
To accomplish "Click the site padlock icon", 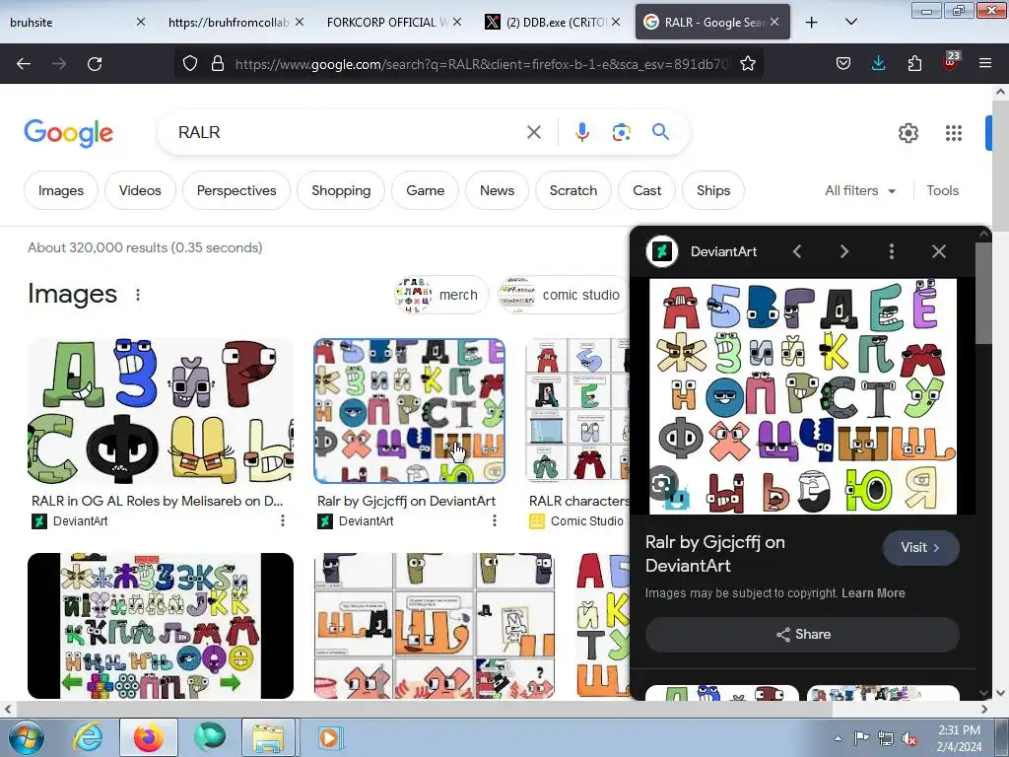I will tap(218, 63).
